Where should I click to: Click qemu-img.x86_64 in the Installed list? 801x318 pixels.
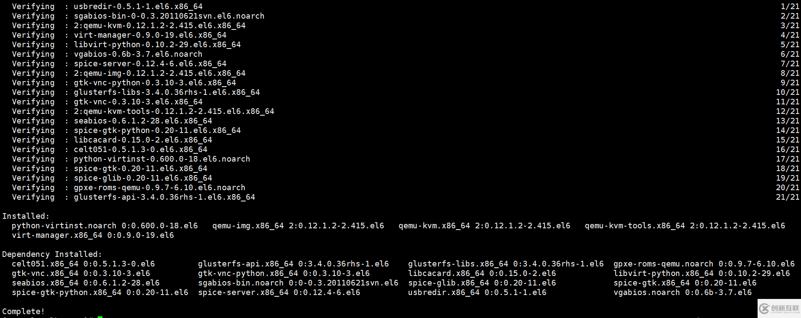pos(248,226)
